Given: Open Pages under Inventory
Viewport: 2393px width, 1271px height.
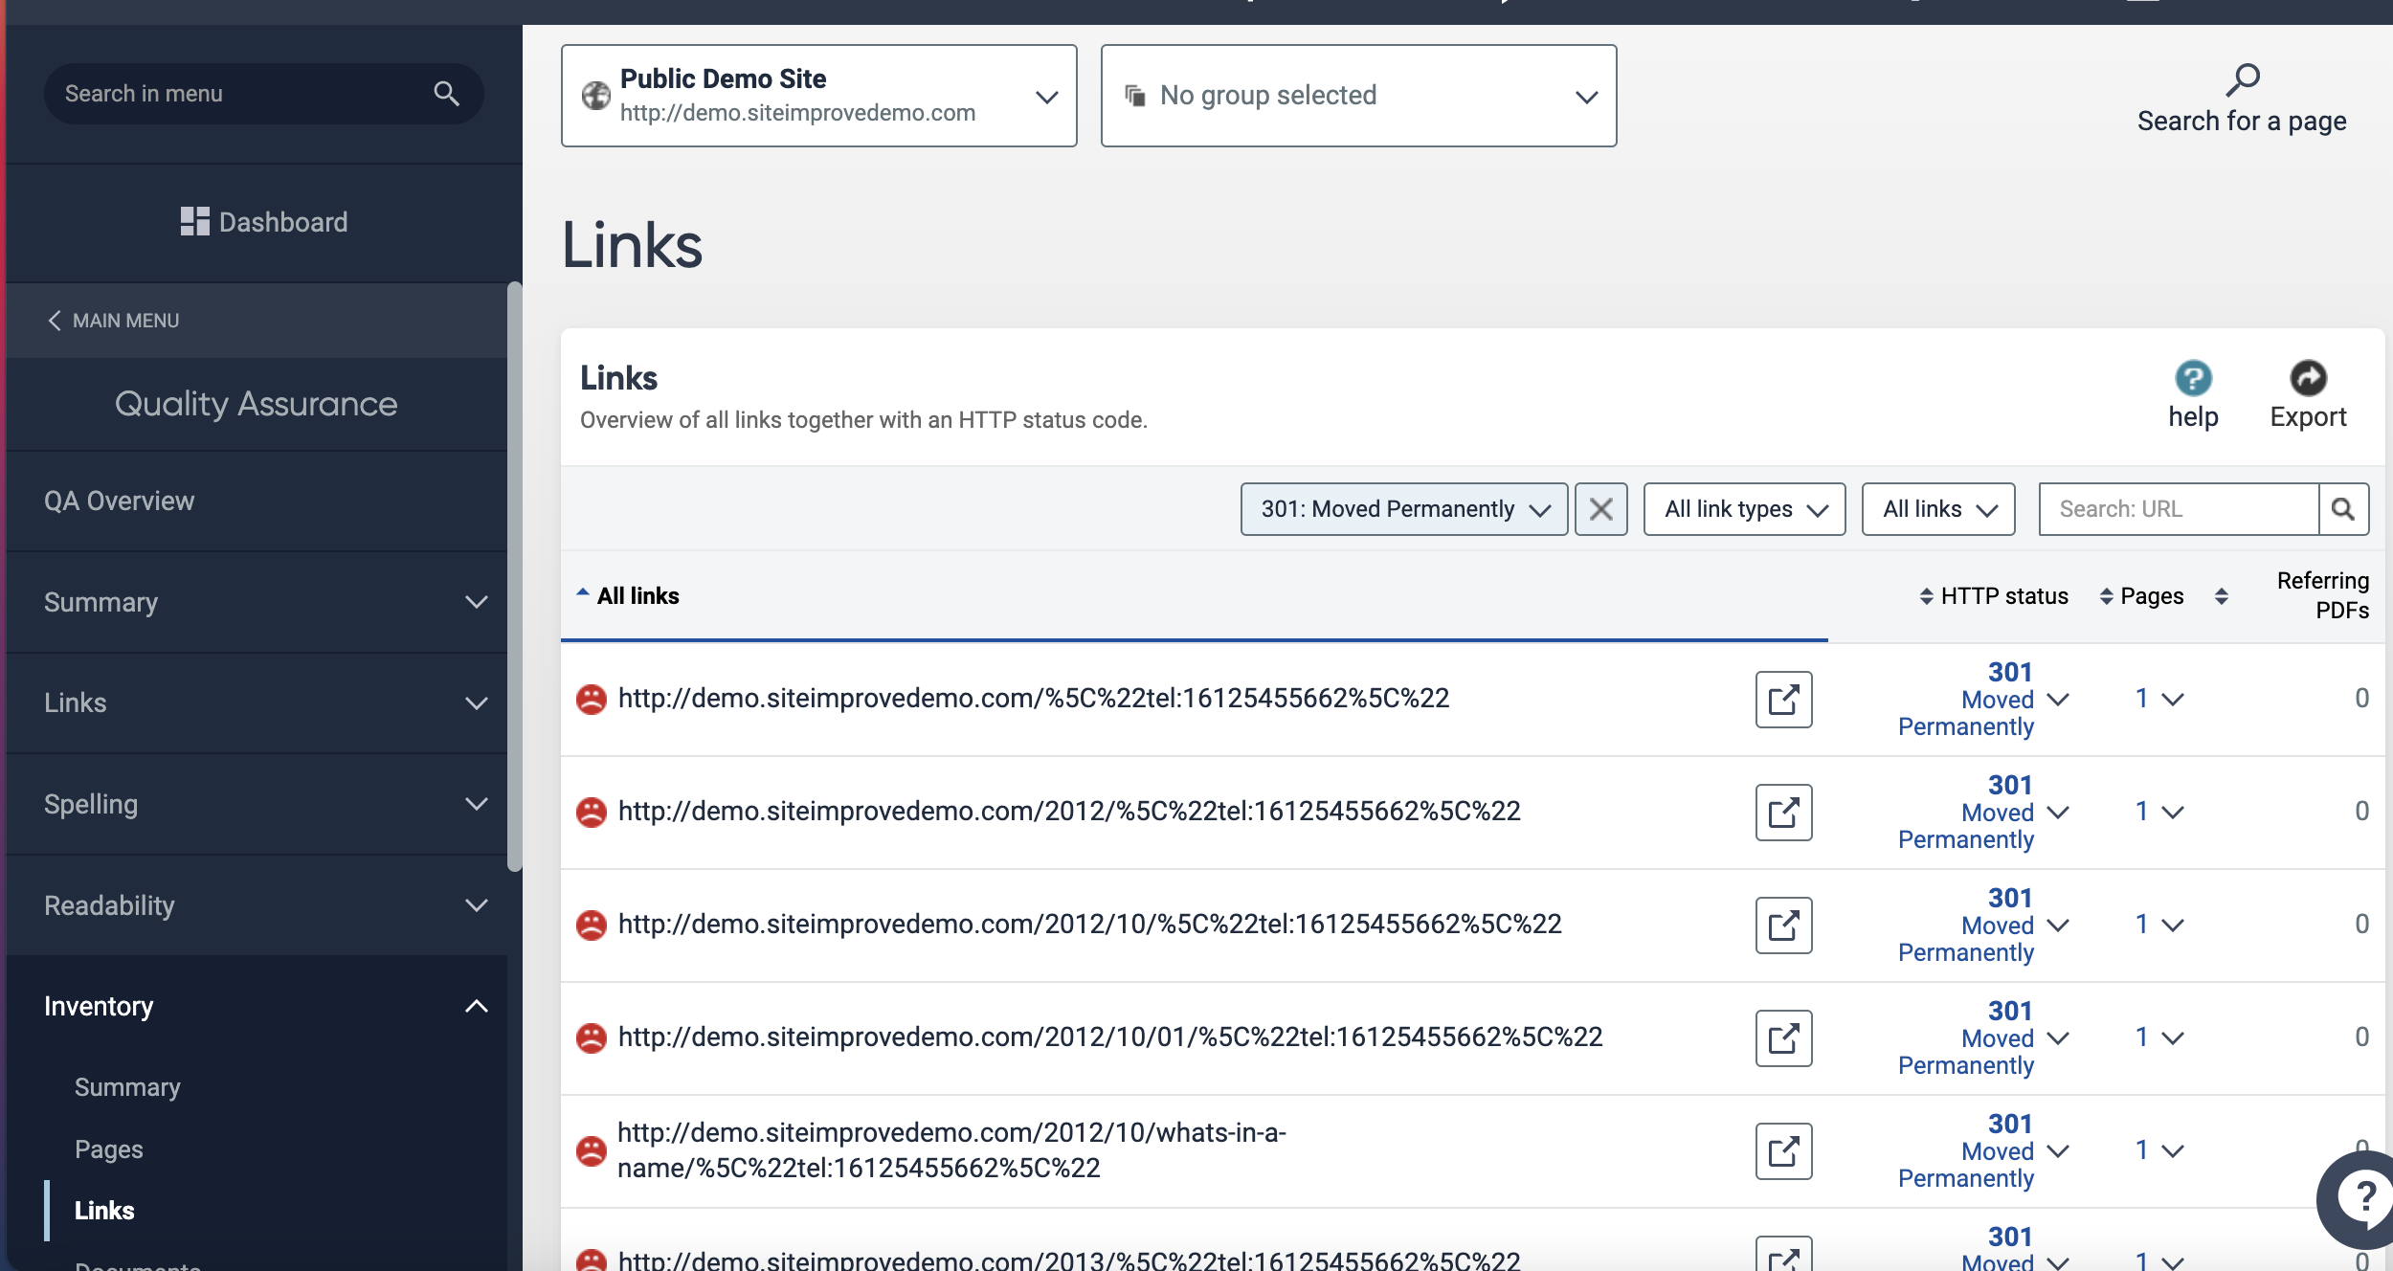Looking at the screenshot, I should [109, 1148].
